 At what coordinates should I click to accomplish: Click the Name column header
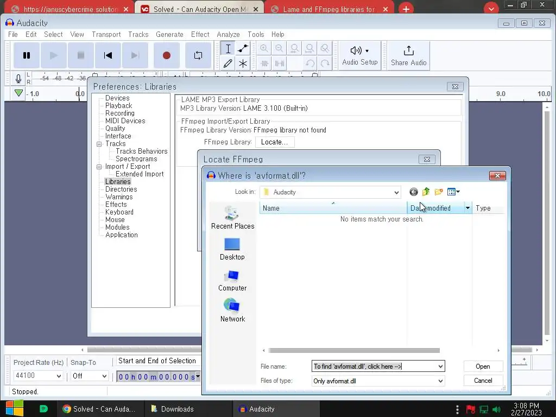pos(333,208)
